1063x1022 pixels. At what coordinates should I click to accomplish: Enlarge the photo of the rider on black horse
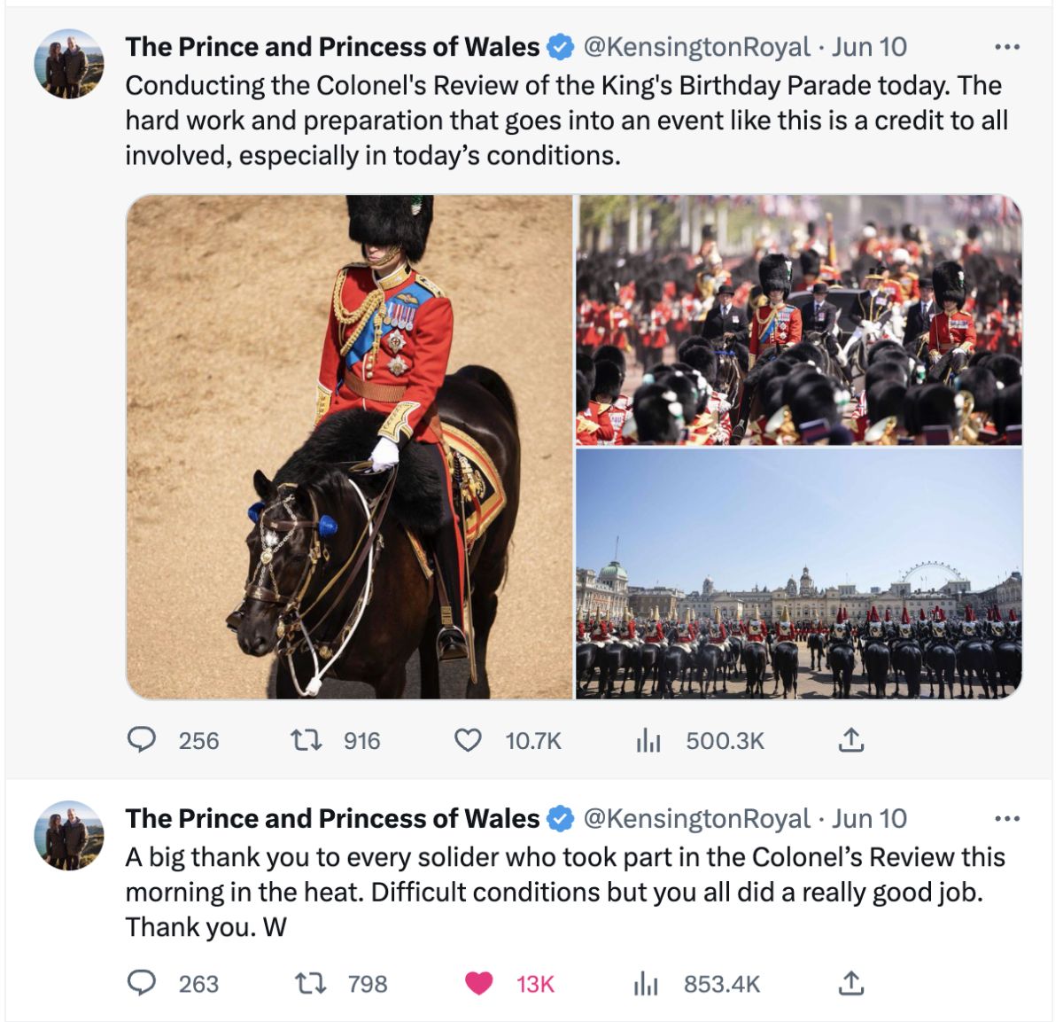(350, 447)
